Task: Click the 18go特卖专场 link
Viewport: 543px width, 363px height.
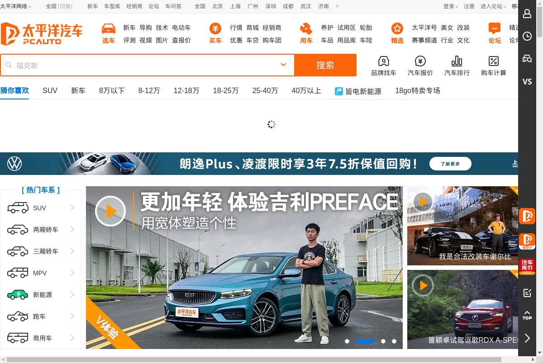Action: 418,90
